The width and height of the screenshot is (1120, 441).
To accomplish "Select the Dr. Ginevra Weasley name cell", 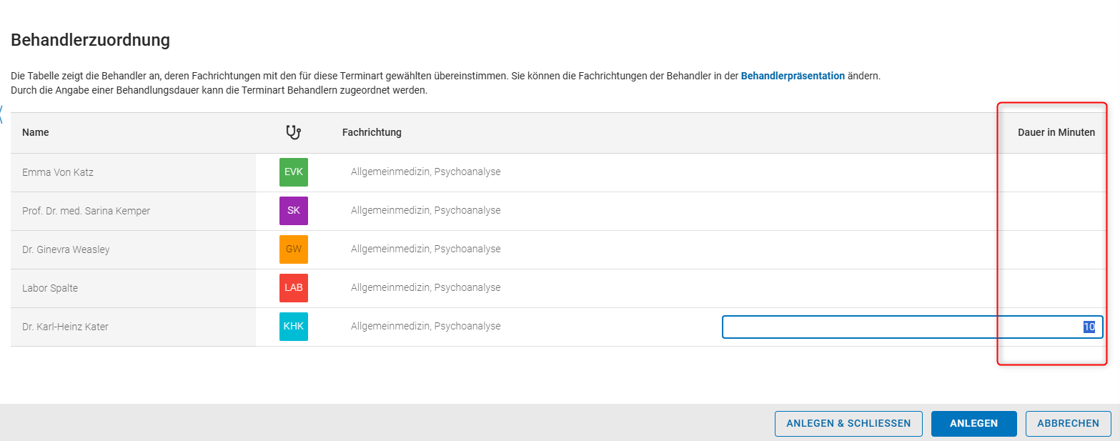I will [x=66, y=249].
